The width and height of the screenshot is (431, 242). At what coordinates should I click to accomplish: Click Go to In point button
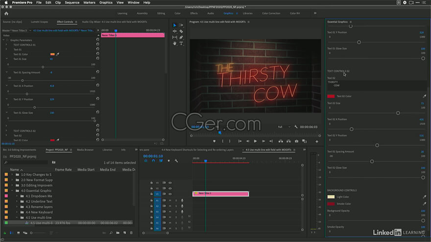pos(240,141)
